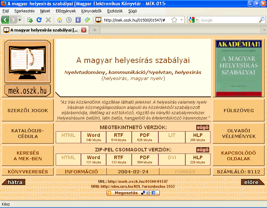The width and height of the screenshot is (267, 208).
Task: Open the Eszközök menu
Action: click(115, 11)
